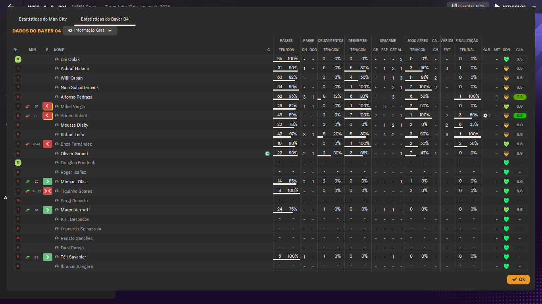Click Mikel Vesga's 6.8 rating
Viewport: 542px width, 304px height.
pos(519,106)
